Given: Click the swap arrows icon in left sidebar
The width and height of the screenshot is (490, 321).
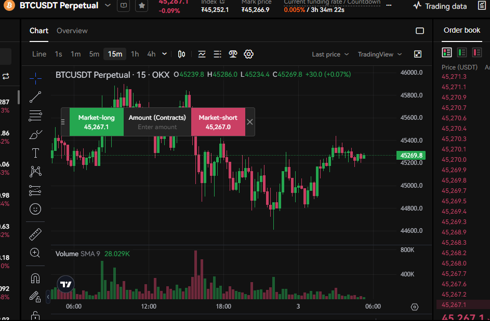Looking at the screenshot, I should (6, 76).
